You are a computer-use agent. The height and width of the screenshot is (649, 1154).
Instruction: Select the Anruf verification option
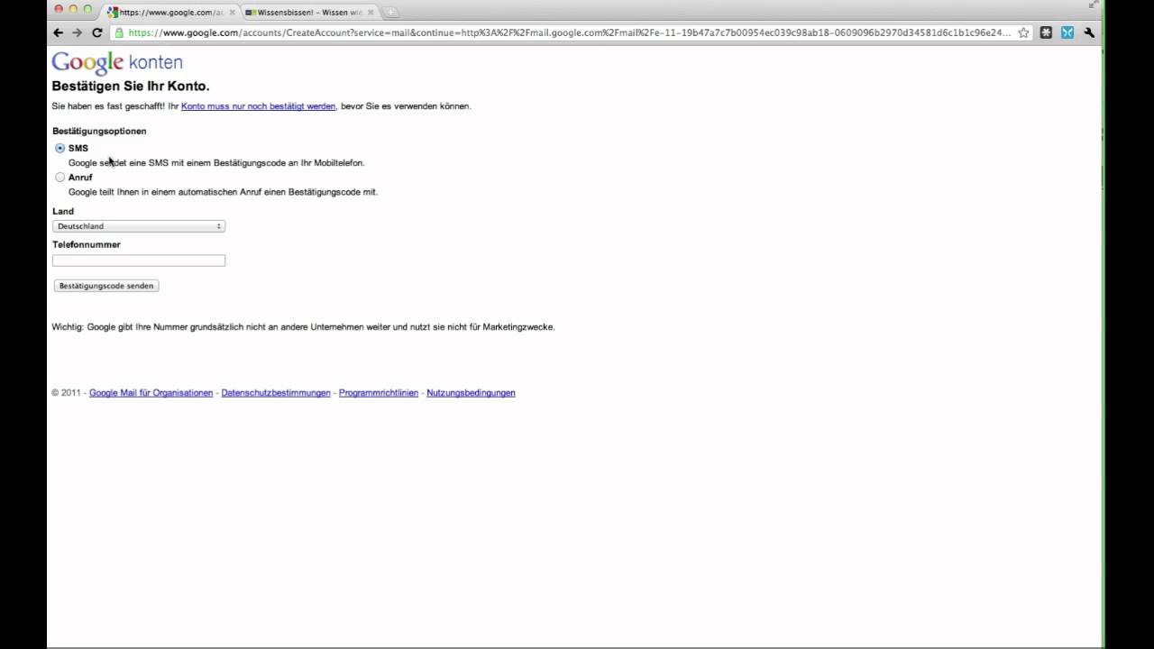[60, 178]
